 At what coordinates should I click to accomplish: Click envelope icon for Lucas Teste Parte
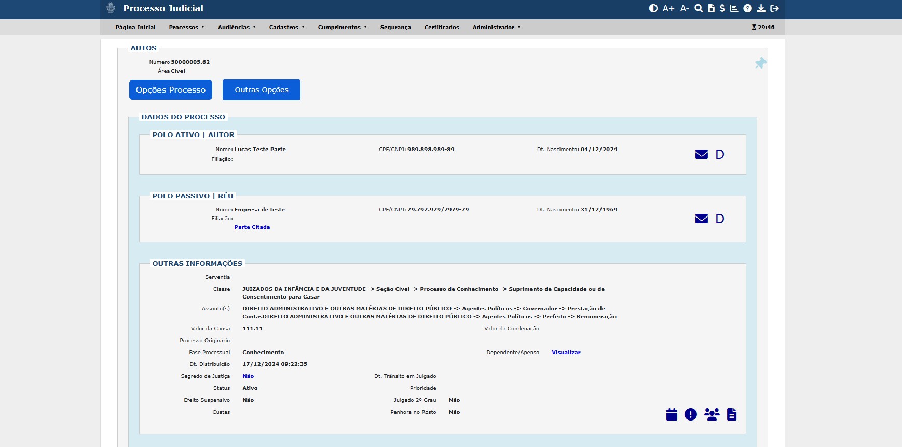pos(702,154)
